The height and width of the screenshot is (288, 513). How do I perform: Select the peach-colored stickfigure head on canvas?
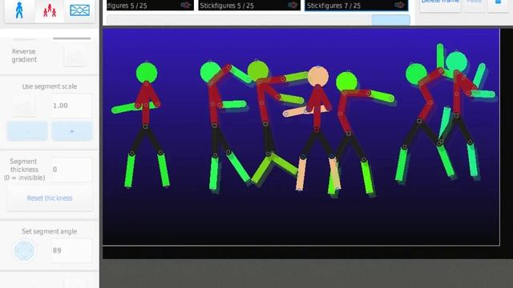click(x=318, y=77)
